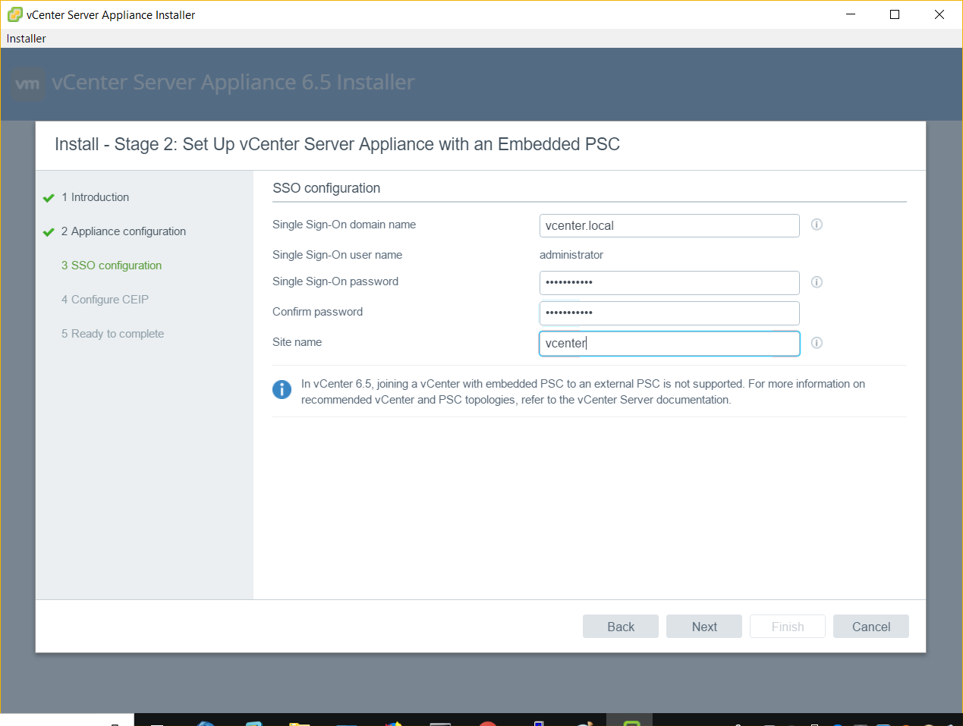
Task: Click green checkmark next to Introduction
Action: pyautogui.click(x=49, y=198)
